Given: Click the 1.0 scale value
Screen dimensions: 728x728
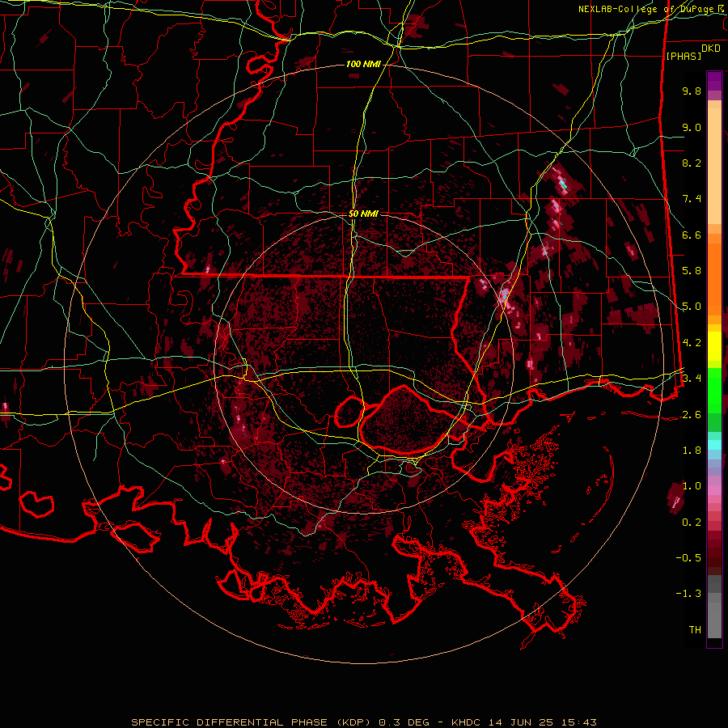Looking at the screenshot, I should coord(692,486).
